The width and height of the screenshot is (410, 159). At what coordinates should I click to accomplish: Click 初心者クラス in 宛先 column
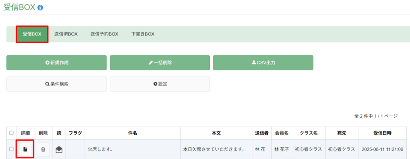[342, 149]
